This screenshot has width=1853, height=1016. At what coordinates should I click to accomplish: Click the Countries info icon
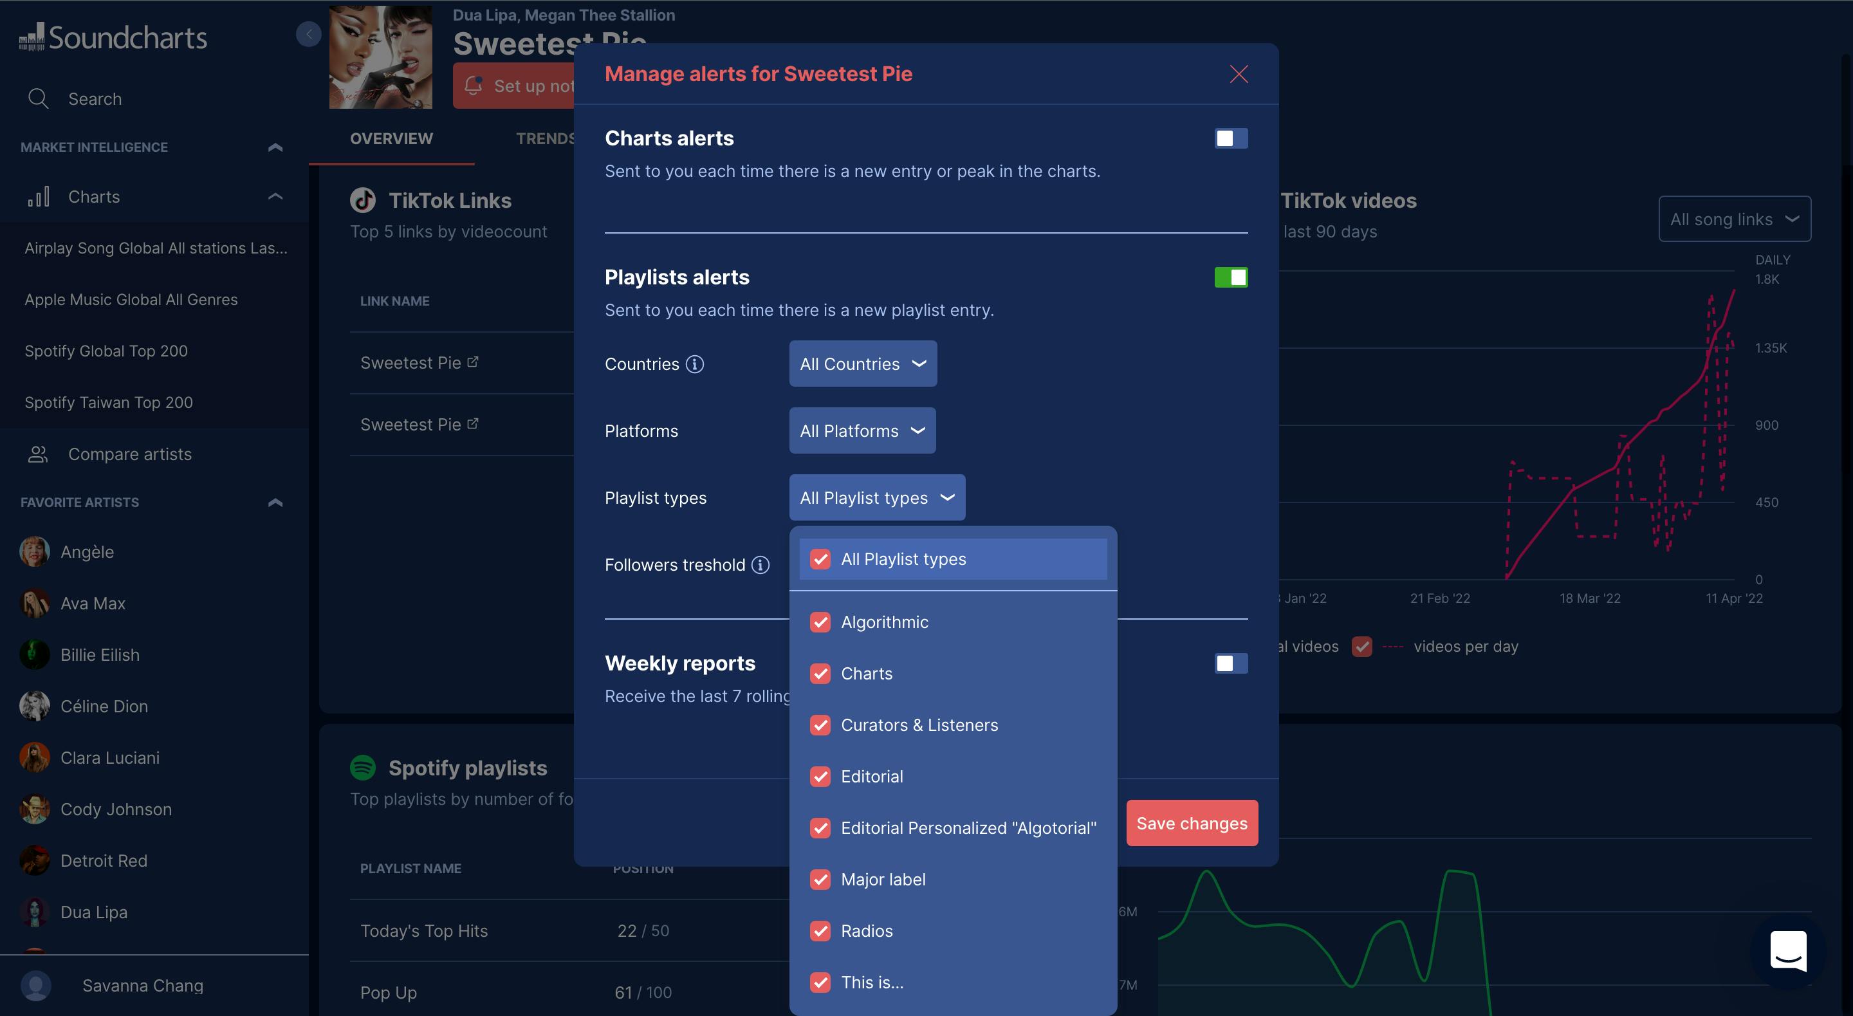694,364
